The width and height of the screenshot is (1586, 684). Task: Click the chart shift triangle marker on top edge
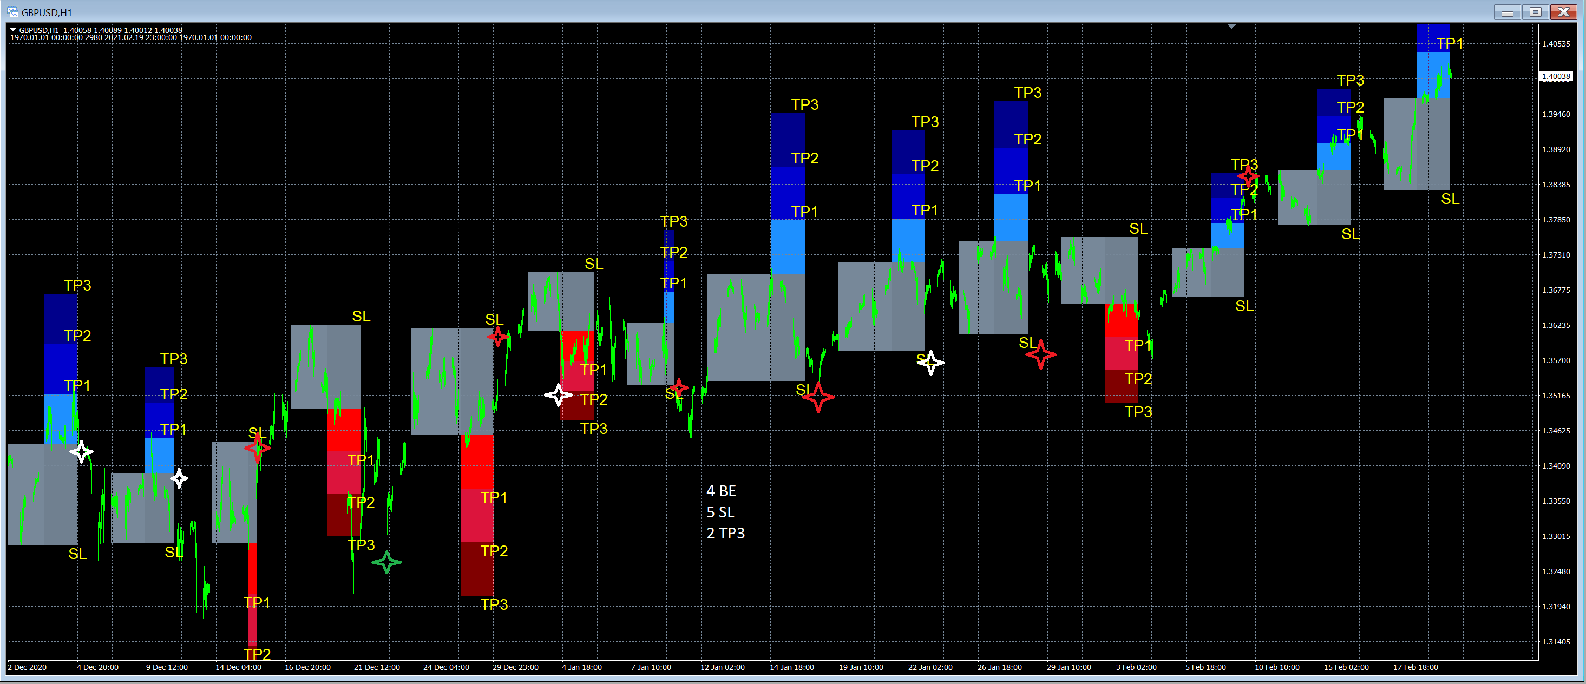click(x=1231, y=27)
